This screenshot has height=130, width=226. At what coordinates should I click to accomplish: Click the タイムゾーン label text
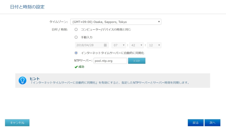point(58,22)
